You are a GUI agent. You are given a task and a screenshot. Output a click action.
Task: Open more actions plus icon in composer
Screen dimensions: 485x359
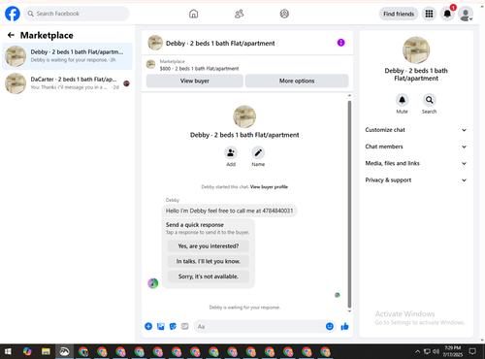tap(148, 326)
